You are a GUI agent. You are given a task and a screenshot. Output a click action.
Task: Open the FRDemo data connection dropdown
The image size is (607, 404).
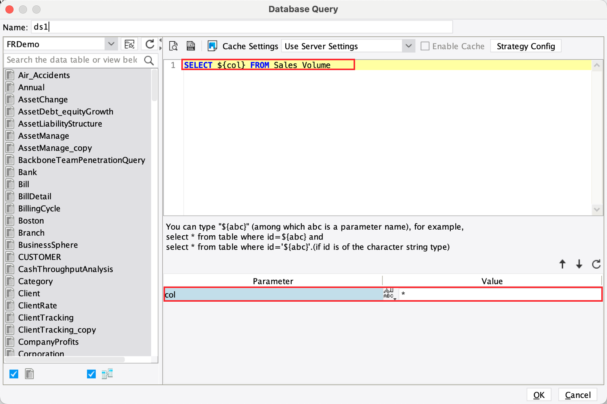point(111,44)
